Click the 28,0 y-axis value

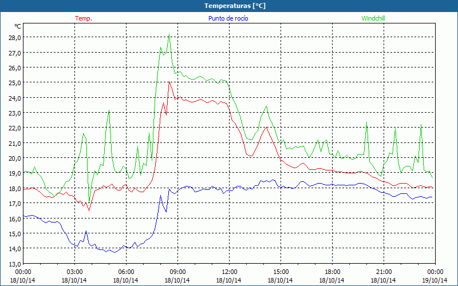coord(14,38)
